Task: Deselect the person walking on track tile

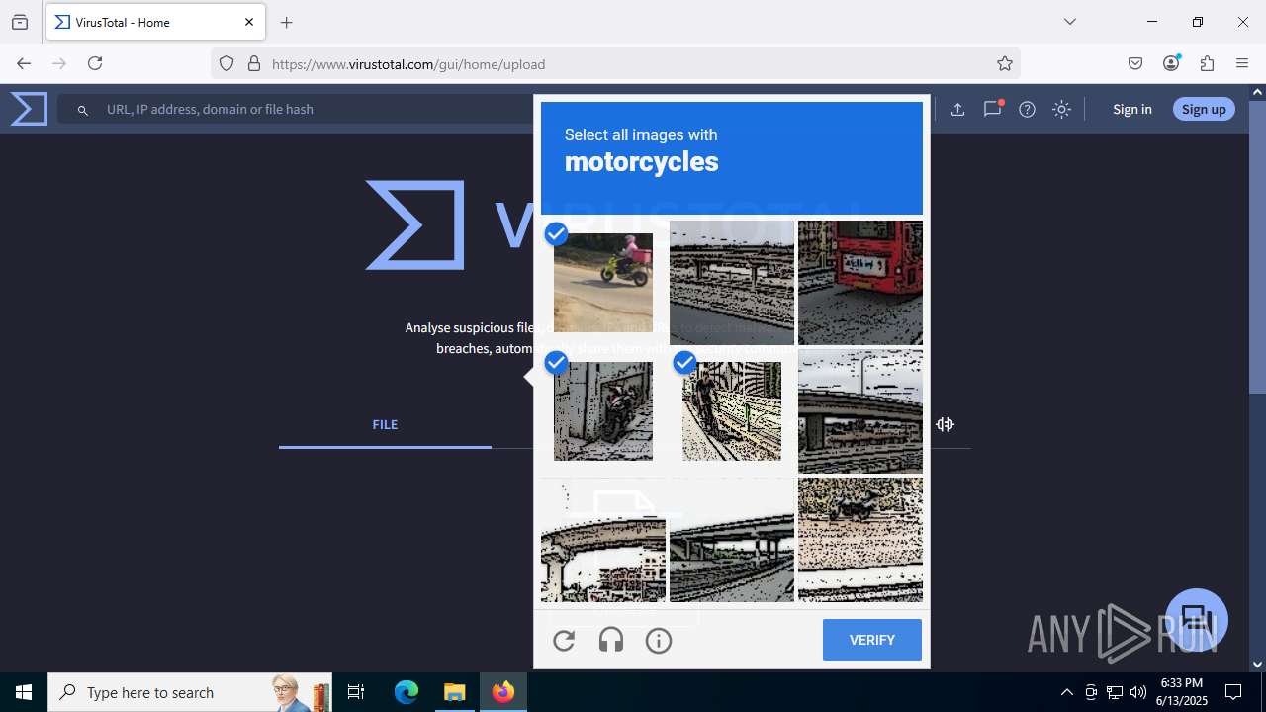Action: pyautogui.click(x=732, y=411)
